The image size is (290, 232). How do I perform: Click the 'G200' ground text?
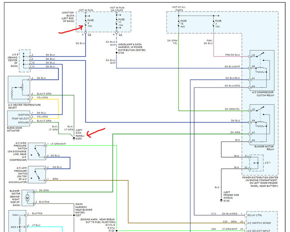(79, 138)
